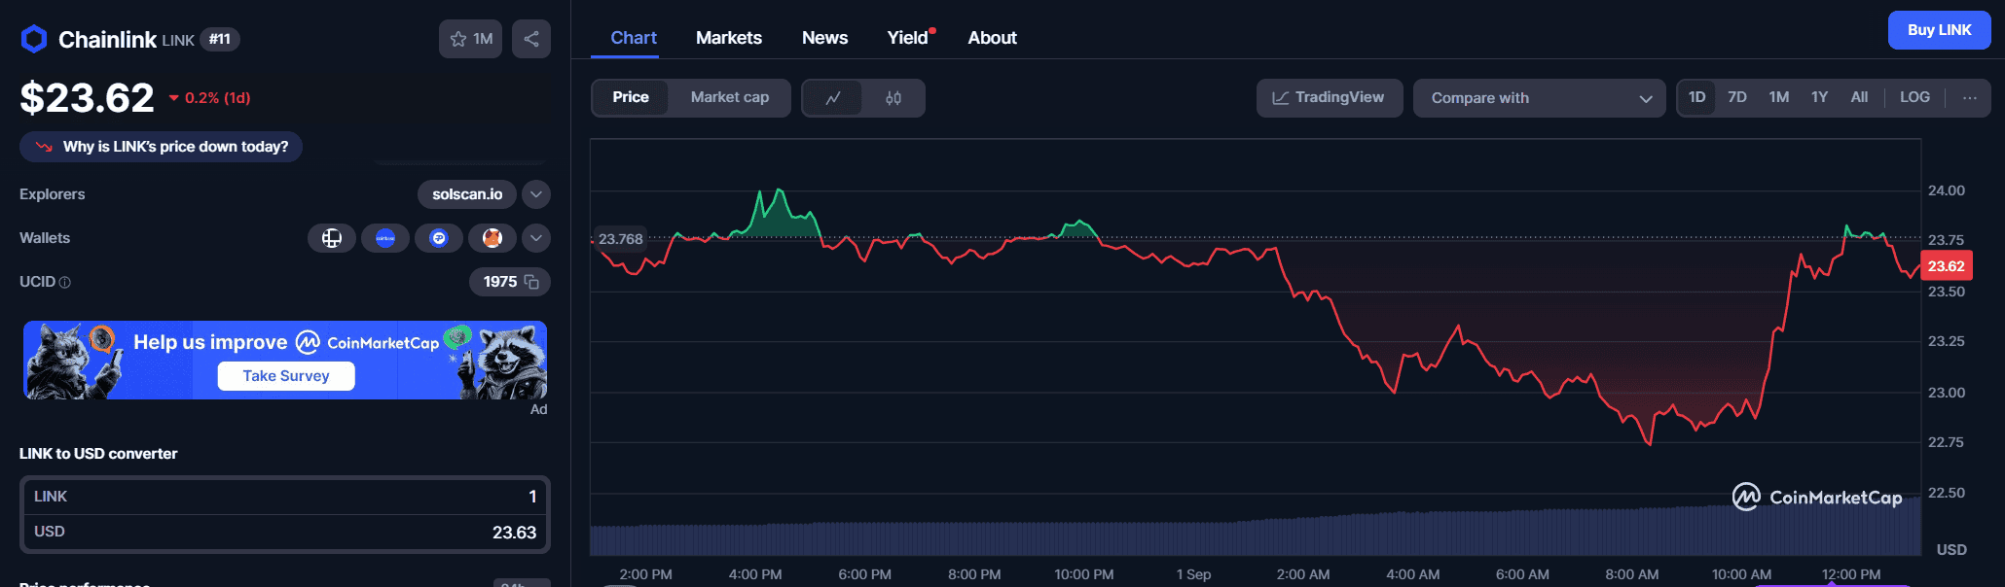
Task: Open the orange fox wallet icon
Action: [492, 238]
